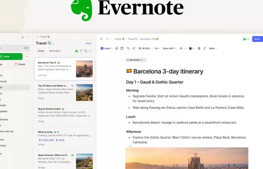The height and width of the screenshot is (169, 263).
Task: Open the filter settings icon in note list
Action: pos(86,51)
